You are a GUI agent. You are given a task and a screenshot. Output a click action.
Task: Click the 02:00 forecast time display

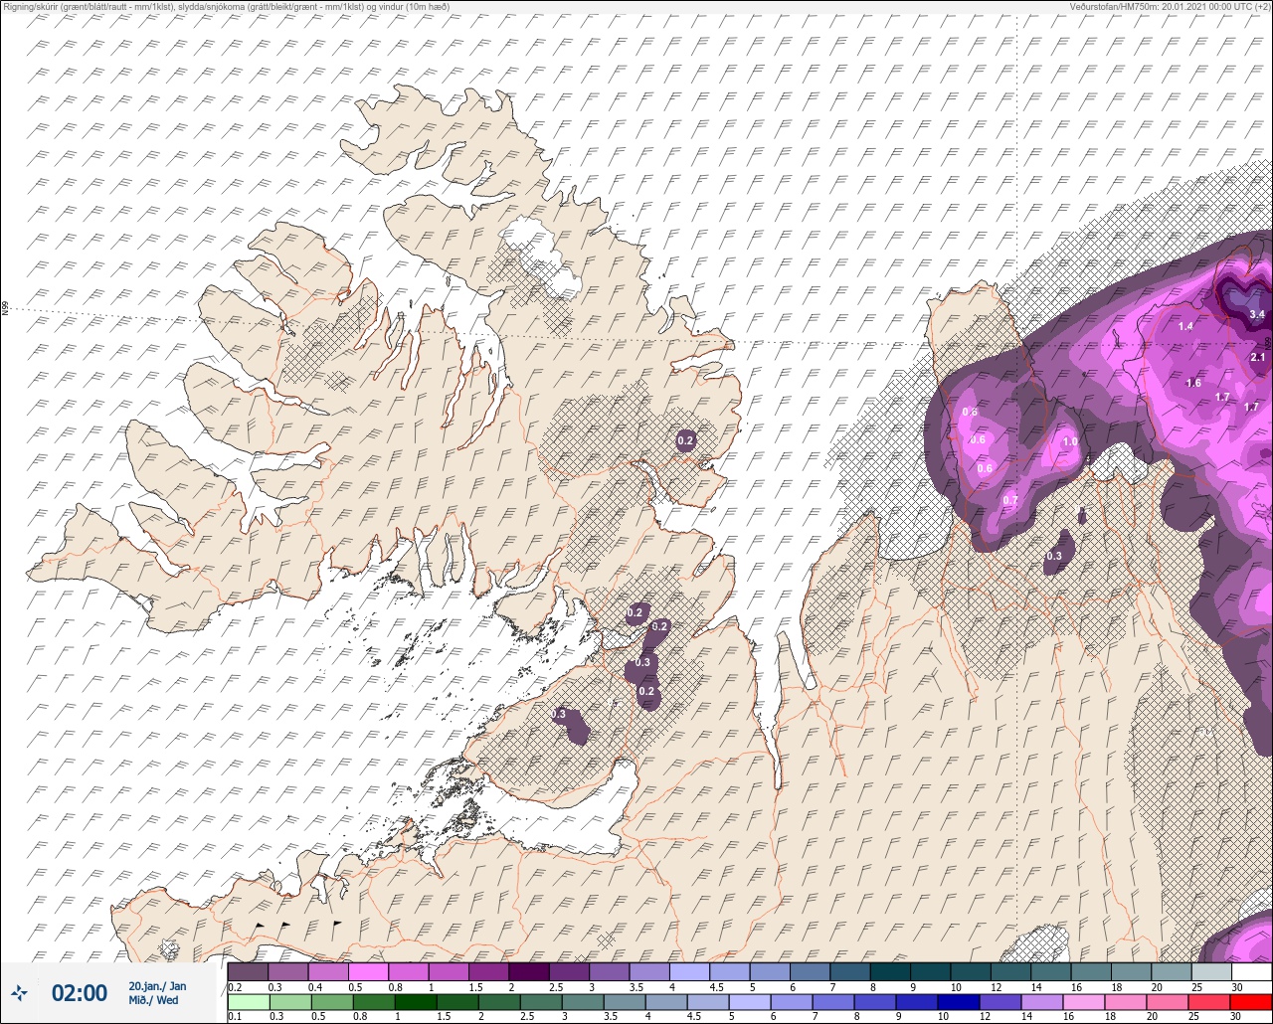80,992
